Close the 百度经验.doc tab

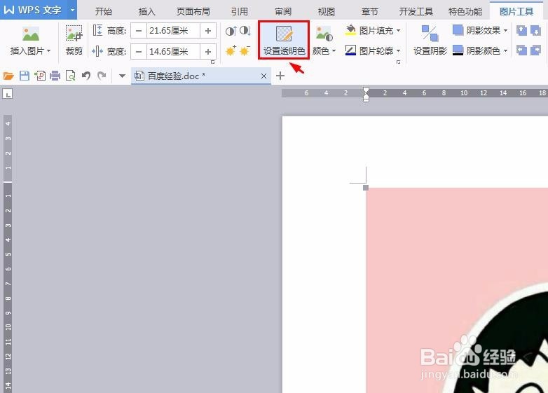click(264, 76)
